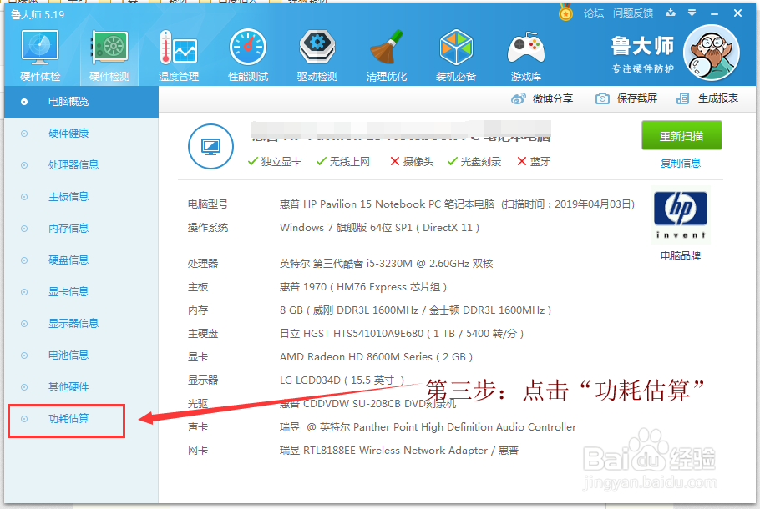
Task: Click 保存截屏 save screenshot
Action: 626,98
